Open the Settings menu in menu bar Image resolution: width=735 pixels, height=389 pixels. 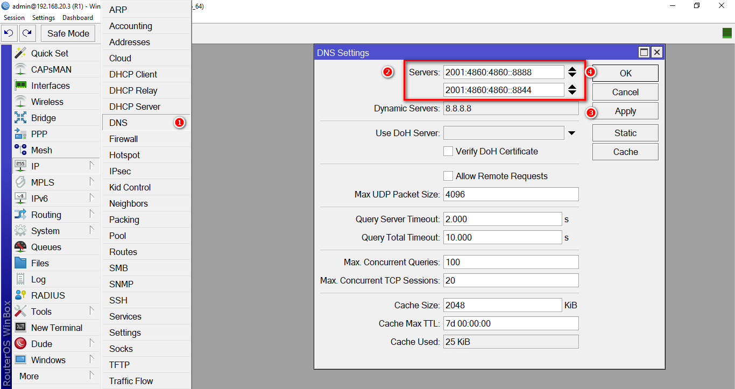(44, 18)
